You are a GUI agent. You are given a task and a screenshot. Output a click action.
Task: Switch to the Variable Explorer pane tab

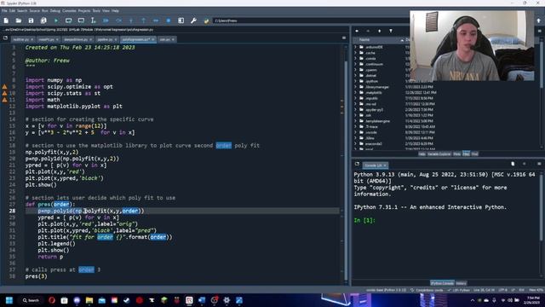click(x=439, y=153)
